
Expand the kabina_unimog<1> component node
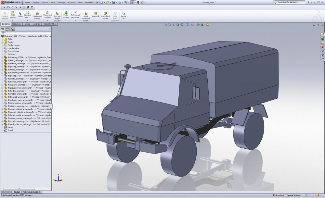(x=2, y=64)
